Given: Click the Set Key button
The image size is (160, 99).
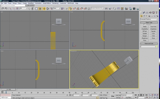Looking at the screenshot, I should [x=118, y=97].
